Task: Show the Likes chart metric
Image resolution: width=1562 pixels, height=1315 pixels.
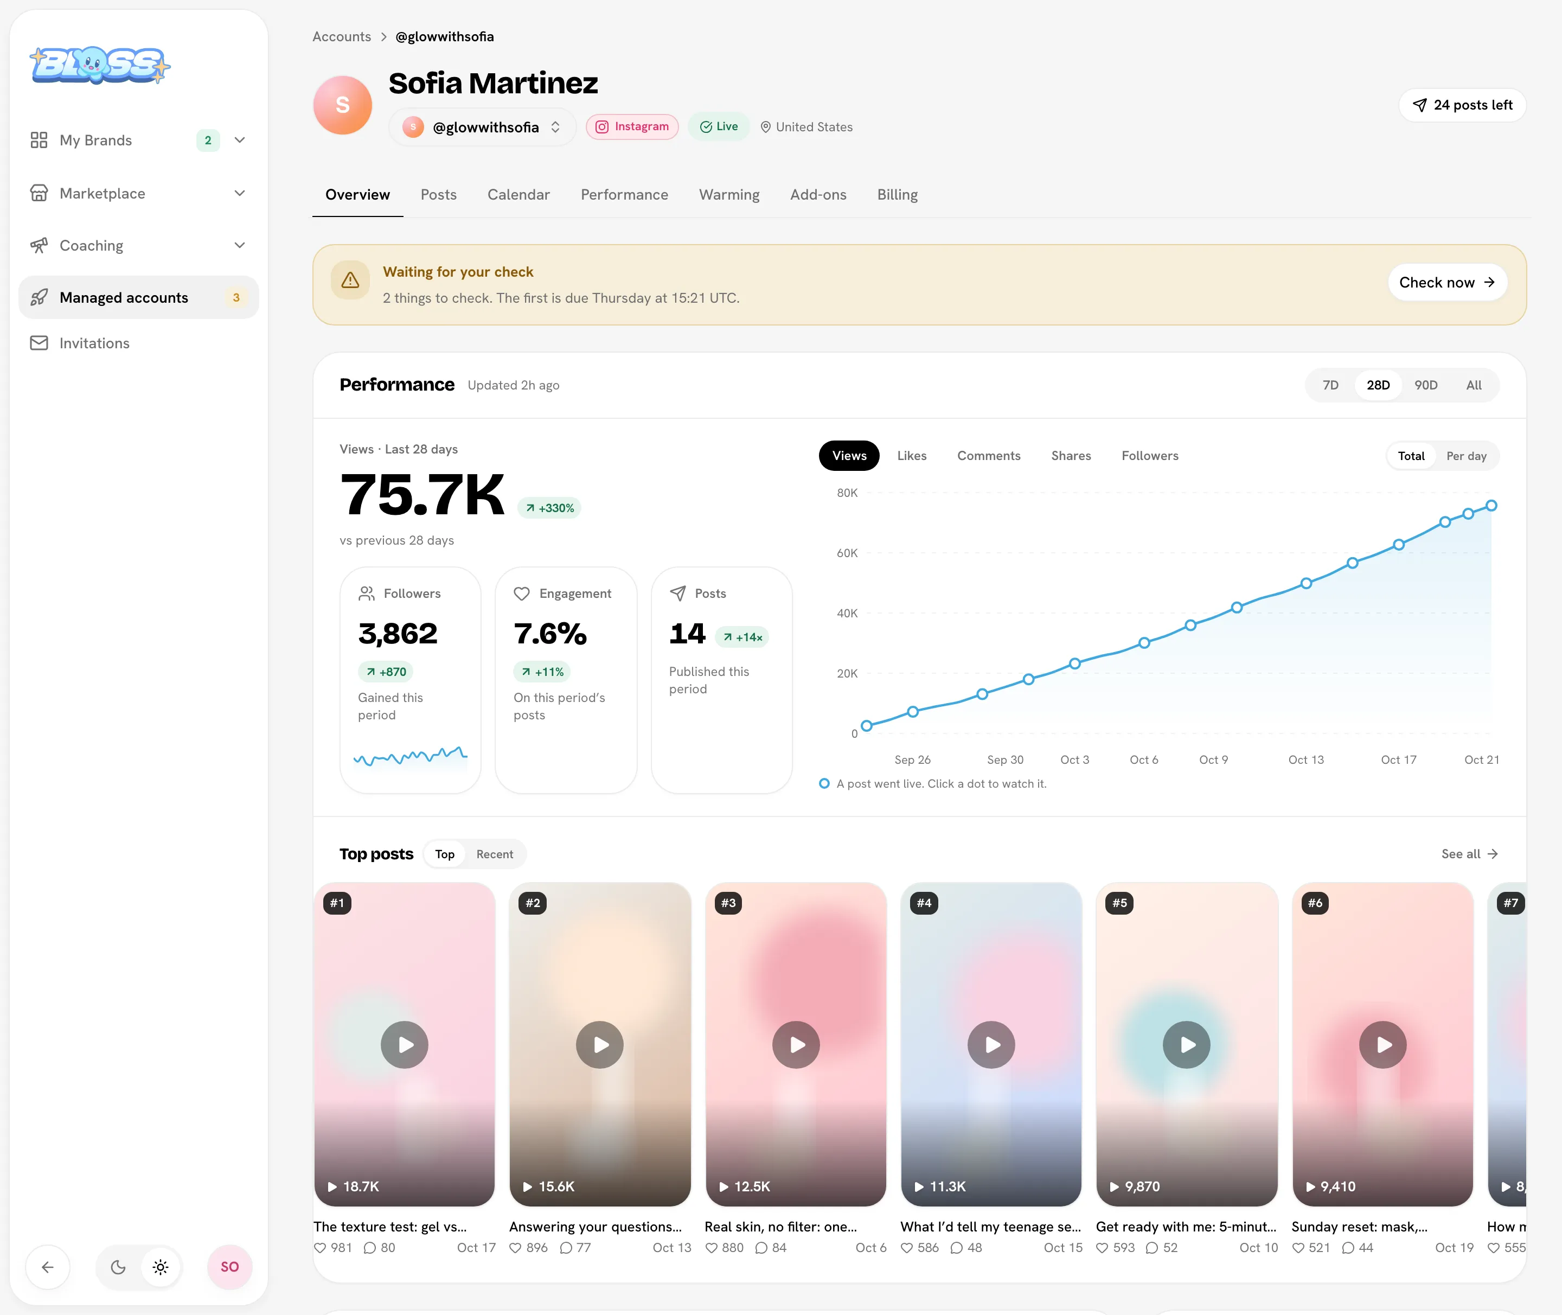Action: tap(911, 456)
